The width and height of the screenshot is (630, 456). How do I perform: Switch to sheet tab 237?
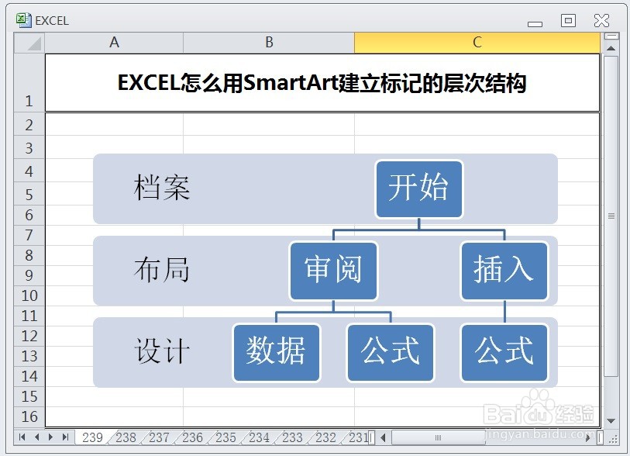point(159,437)
